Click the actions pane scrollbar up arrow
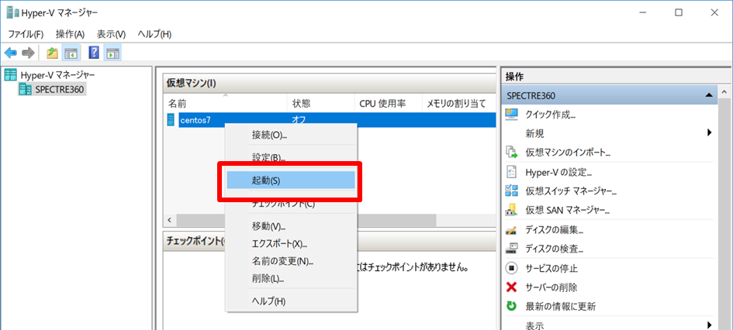The width and height of the screenshot is (733, 330). coord(724,91)
